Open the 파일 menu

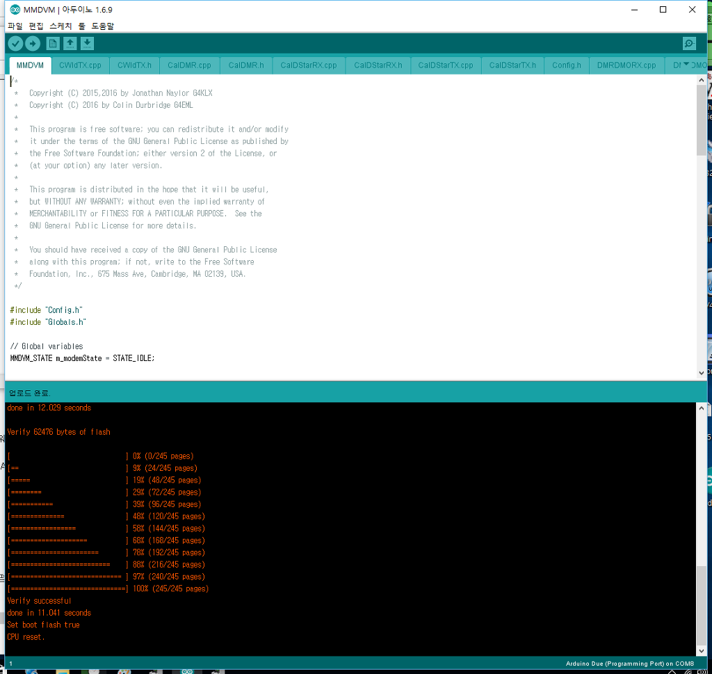pyautogui.click(x=15, y=26)
